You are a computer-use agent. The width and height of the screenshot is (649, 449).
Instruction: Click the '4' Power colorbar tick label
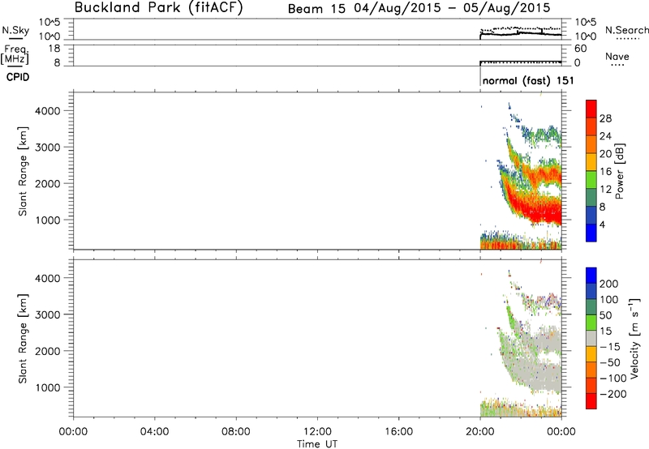point(602,224)
